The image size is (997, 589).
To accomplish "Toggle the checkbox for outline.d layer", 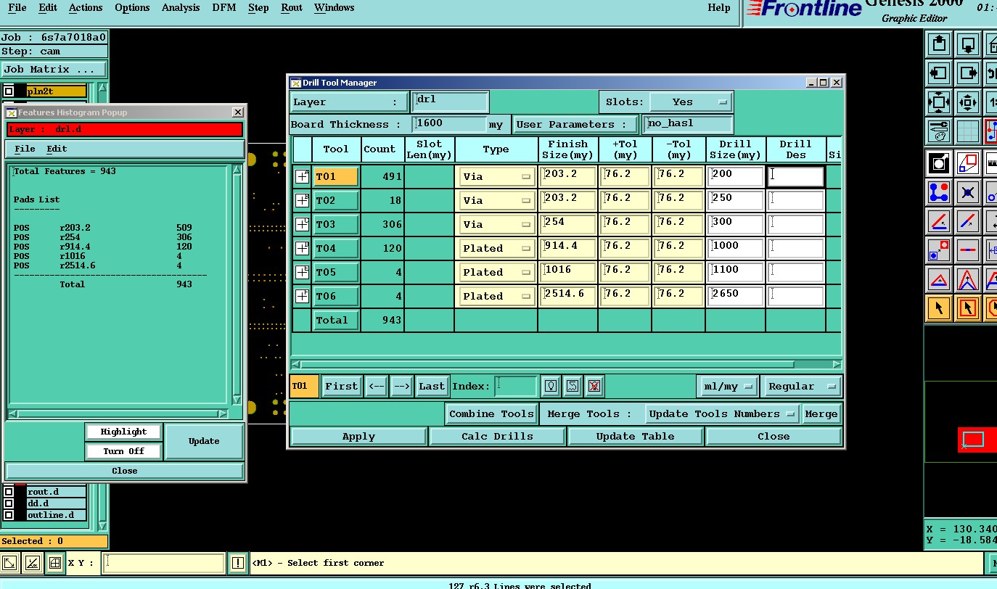I will tap(9, 515).
